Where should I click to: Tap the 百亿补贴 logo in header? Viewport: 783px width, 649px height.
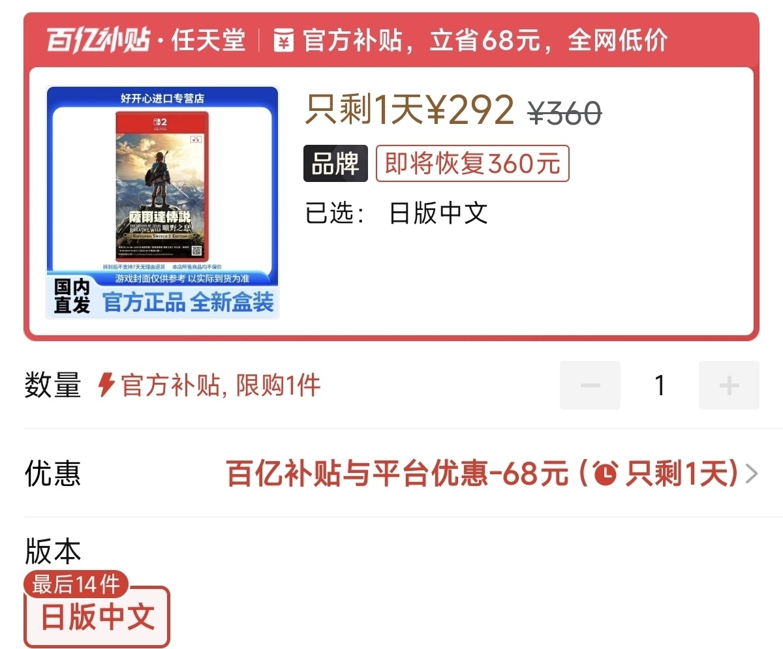99,41
